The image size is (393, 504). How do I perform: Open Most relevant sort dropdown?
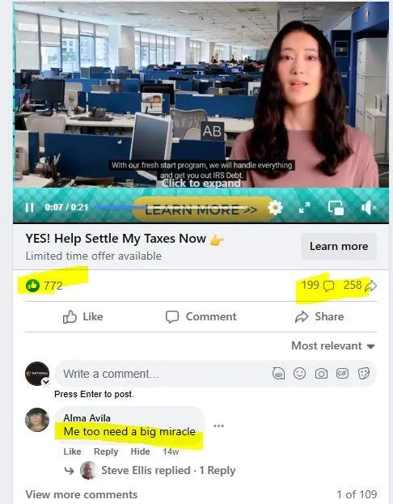[333, 346]
